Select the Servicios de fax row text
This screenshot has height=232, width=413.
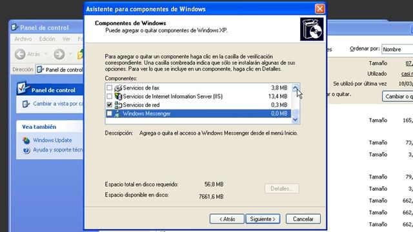pyautogui.click(x=141, y=88)
